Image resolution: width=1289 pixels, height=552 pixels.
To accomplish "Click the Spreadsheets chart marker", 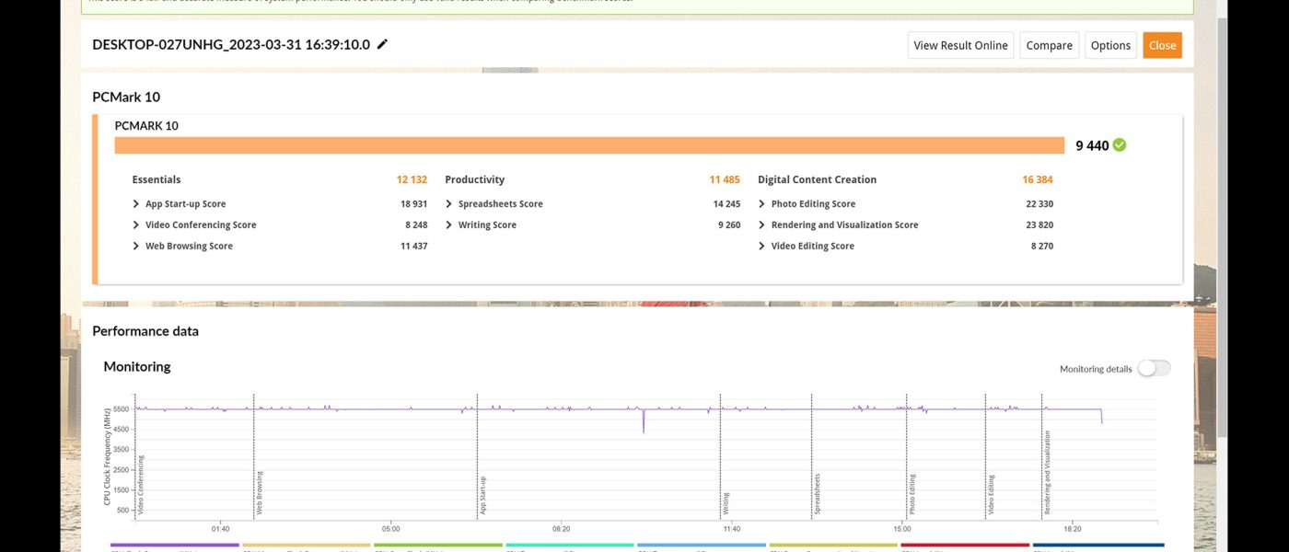I will tap(817, 493).
